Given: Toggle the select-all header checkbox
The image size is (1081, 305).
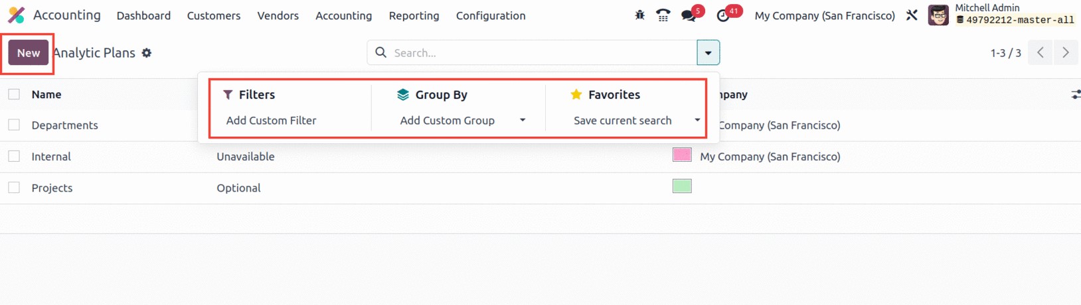Looking at the screenshot, I should [x=14, y=94].
